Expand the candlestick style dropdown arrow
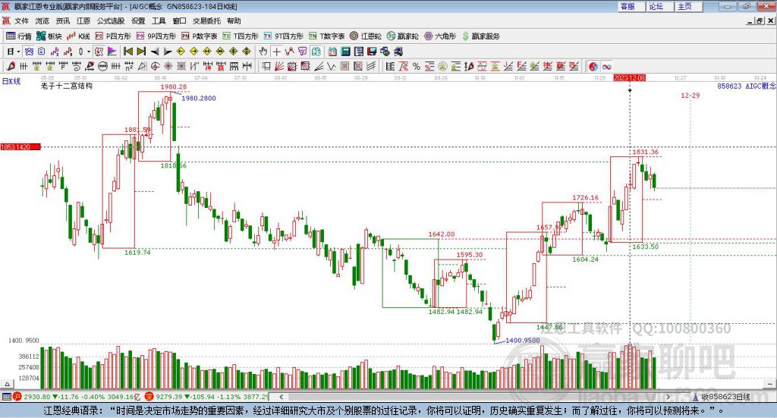The height and width of the screenshot is (418, 777). point(89,52)
